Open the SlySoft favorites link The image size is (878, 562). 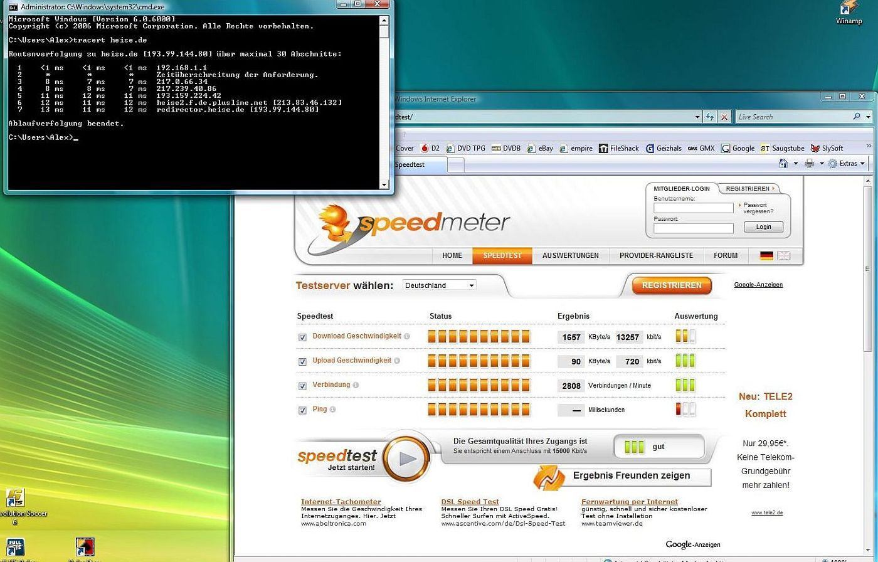(827, 148)
